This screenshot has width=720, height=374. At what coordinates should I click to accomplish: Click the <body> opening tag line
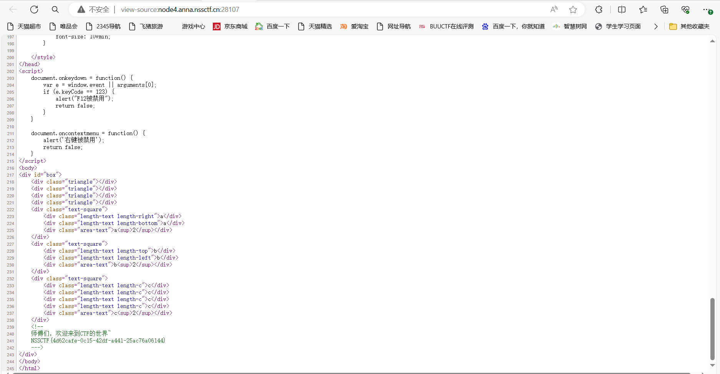coord(28,168)
